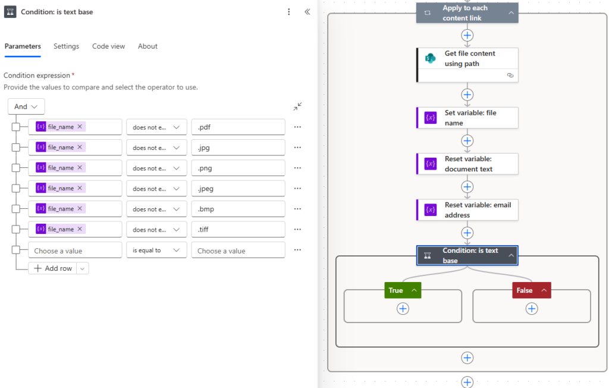Switch to the Parameters tab

(23, 46)
